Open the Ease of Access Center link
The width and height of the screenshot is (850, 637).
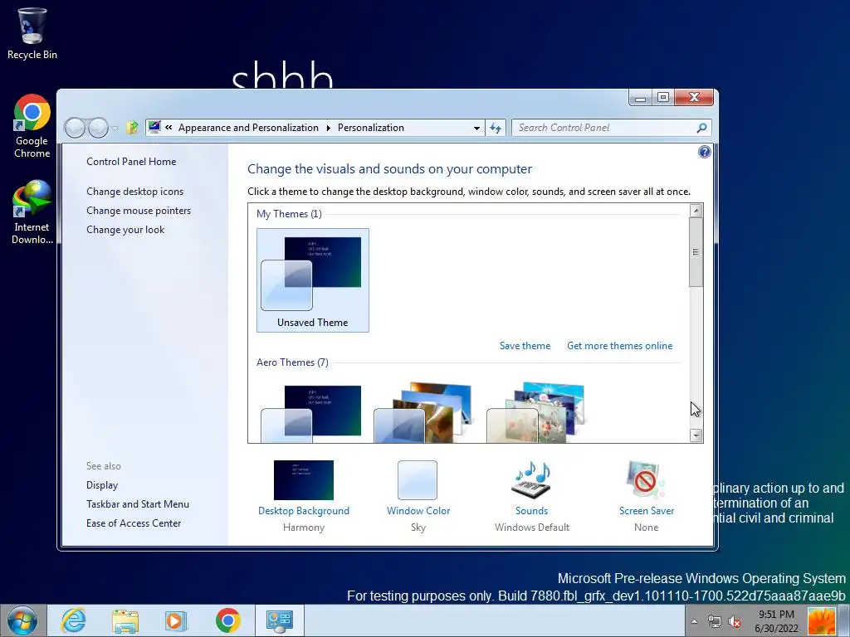click(x=134, y=523)
